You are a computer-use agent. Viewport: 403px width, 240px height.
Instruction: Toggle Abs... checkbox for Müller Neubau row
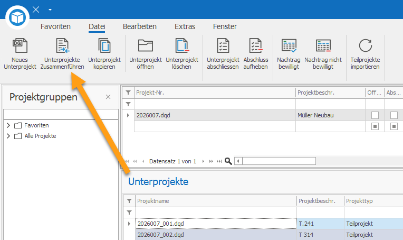394,115
